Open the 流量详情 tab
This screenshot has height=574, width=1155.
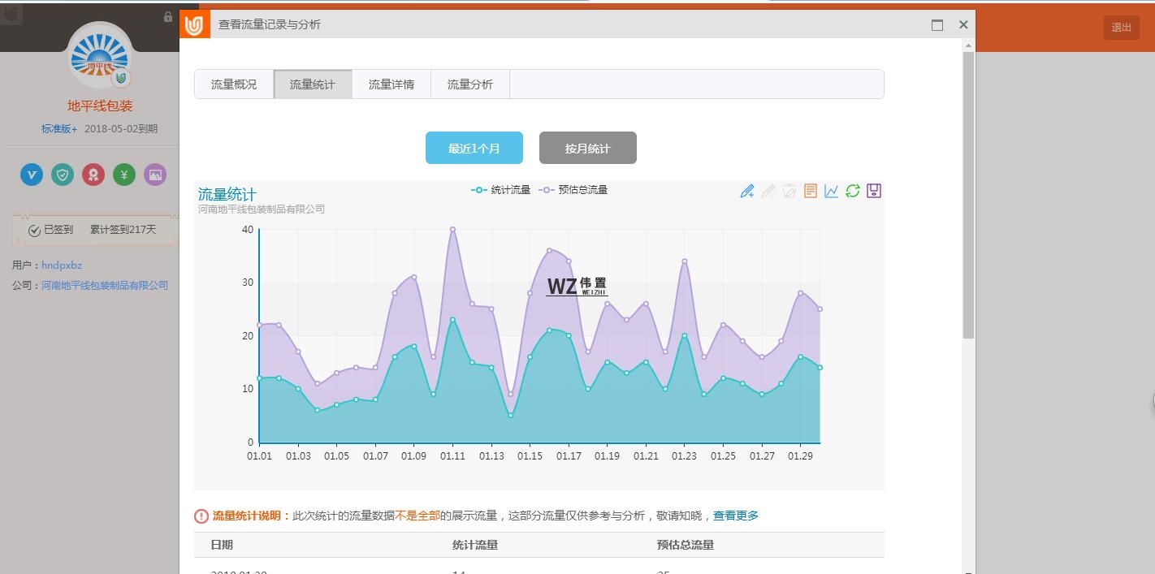[x=391, y=84]
